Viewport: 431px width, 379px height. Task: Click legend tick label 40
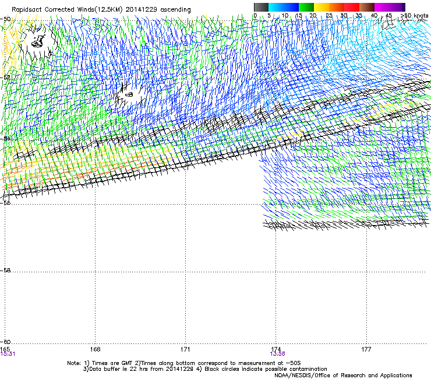pos(374,16)
